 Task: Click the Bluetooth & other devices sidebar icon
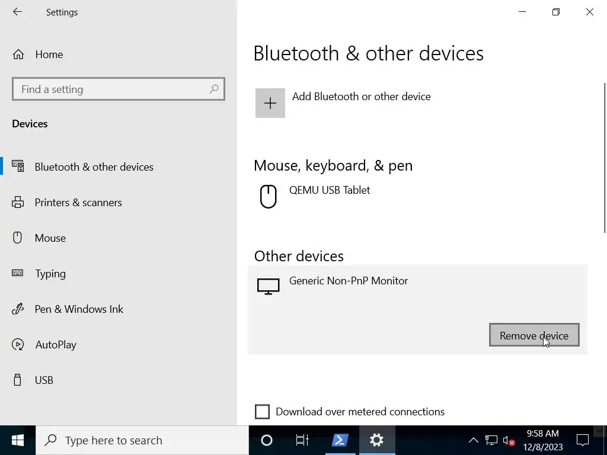click(x=18, y=166)
